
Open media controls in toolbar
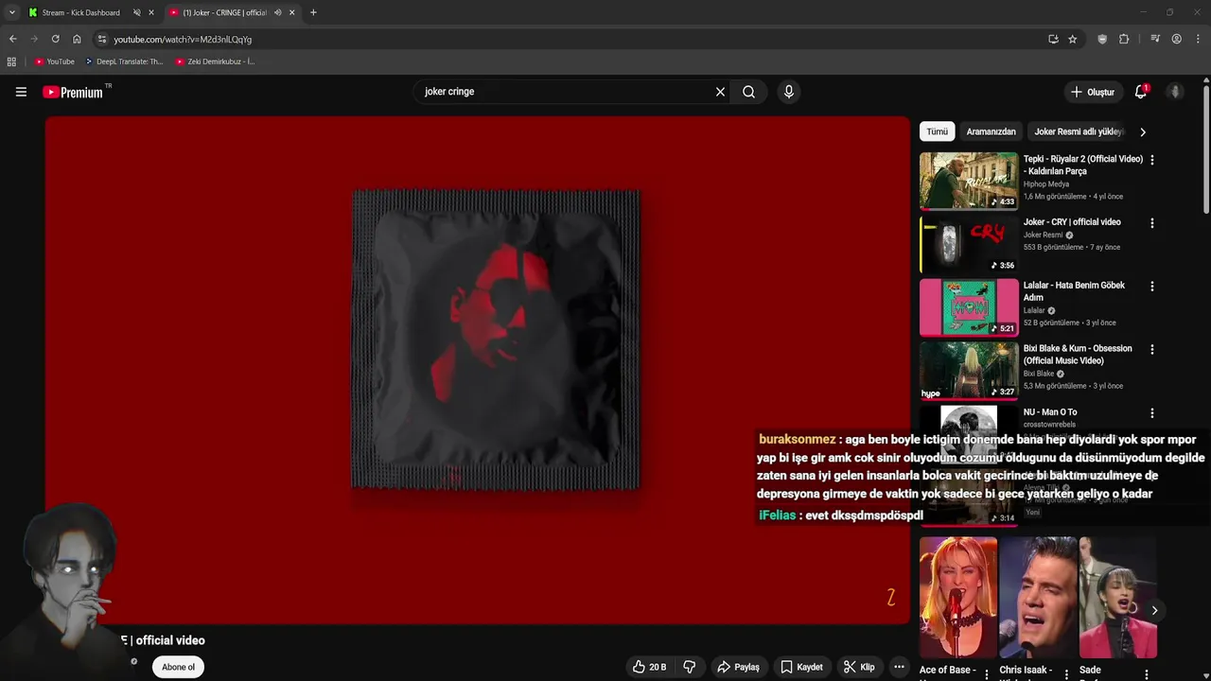[x=1155, y=39]
